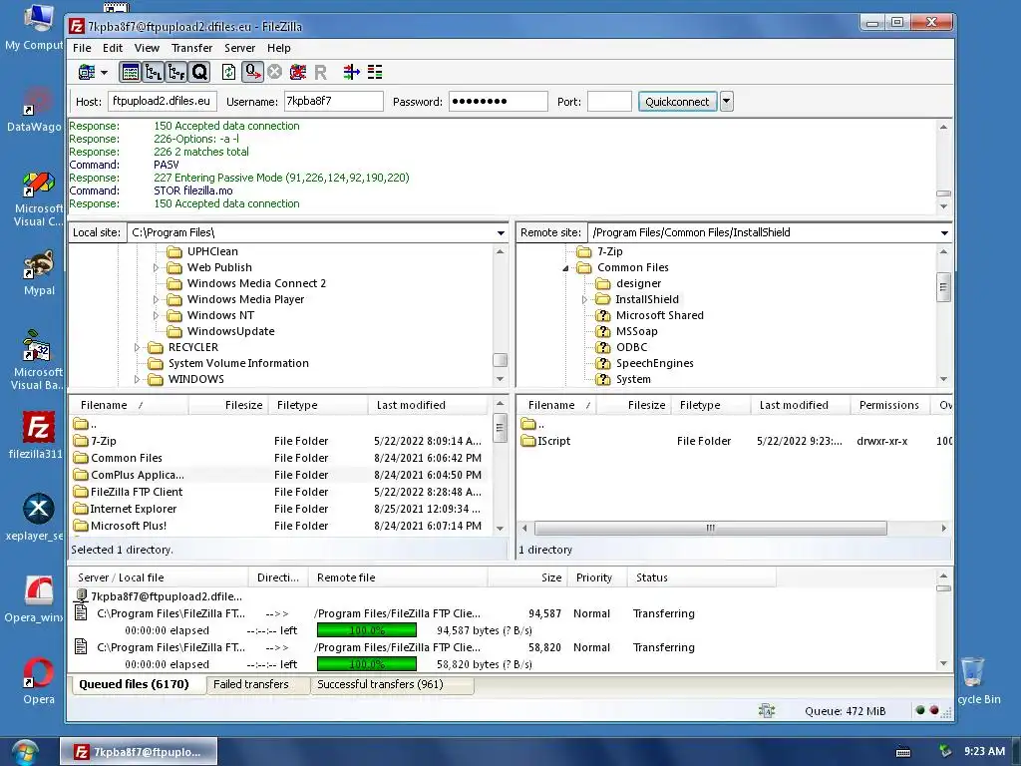Open the Site Manager dropdown arrow
Screen dimensions: 1021x766
(104, 72)
